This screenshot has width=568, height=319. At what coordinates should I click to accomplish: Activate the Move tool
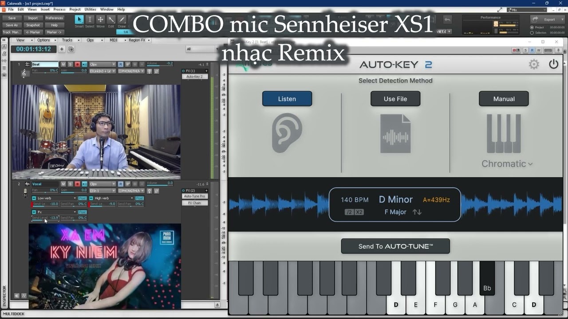pos(100,19)
